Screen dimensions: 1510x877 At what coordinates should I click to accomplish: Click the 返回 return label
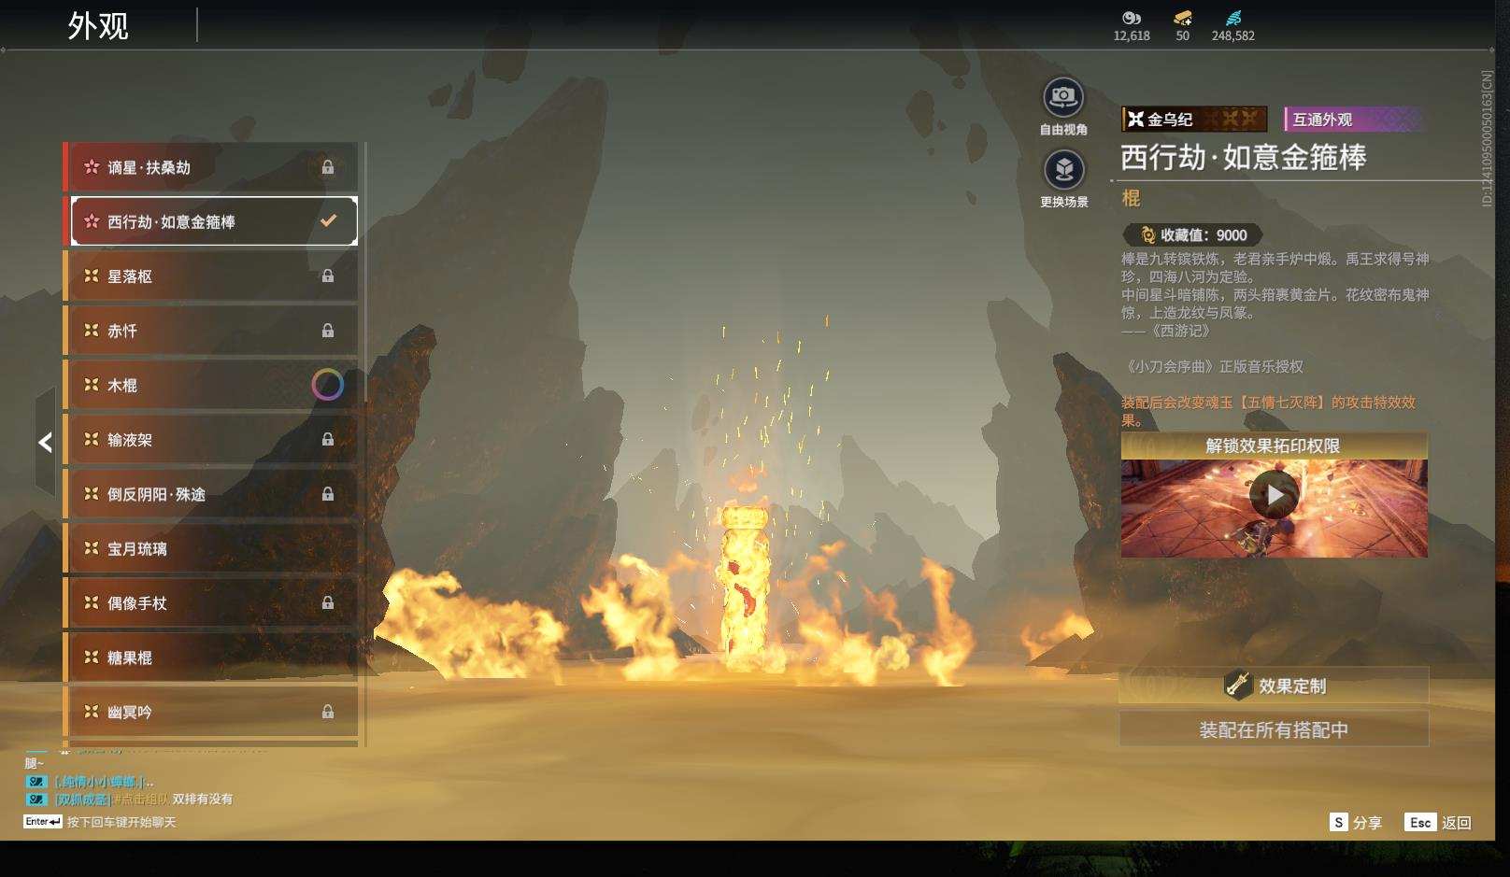point(1457,823)
